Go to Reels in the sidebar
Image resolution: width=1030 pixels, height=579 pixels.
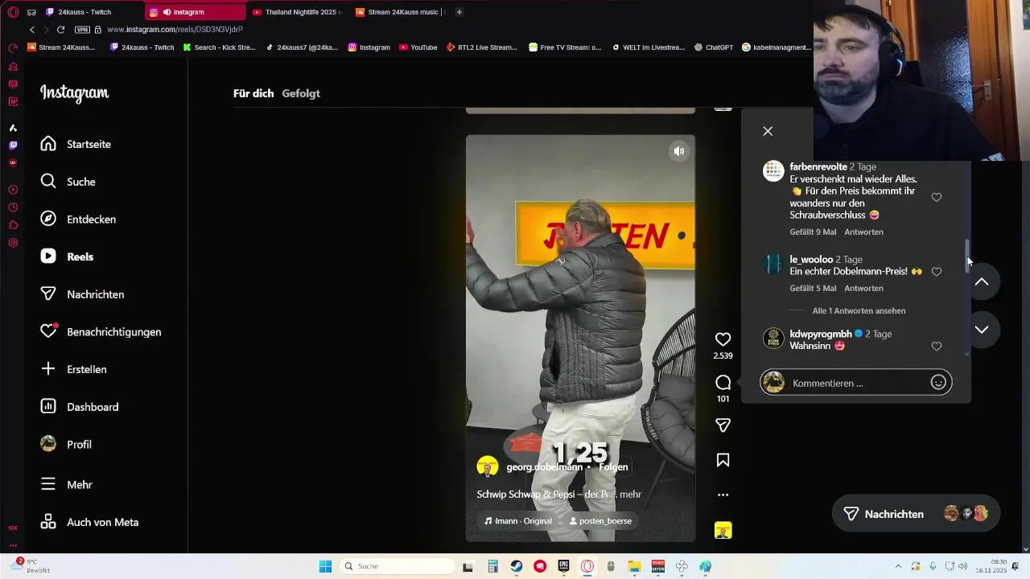(67, 257)
